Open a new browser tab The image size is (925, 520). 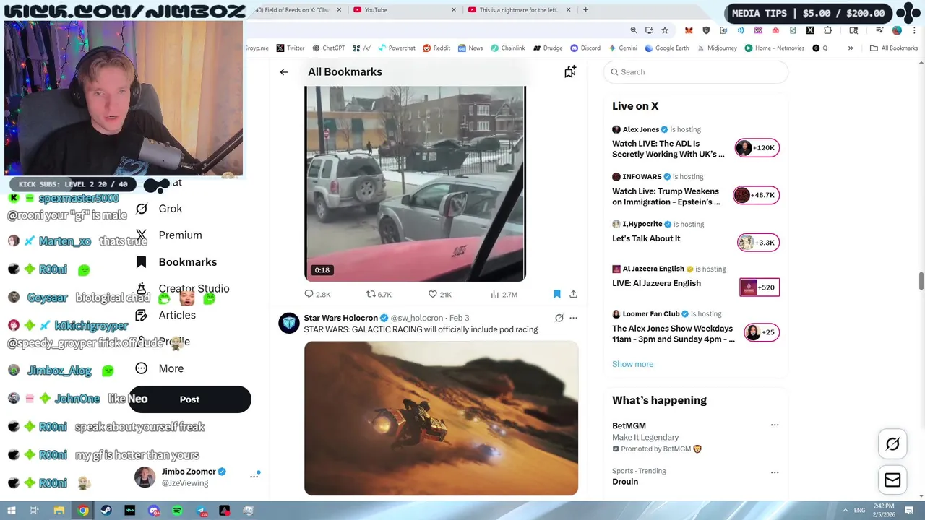(585, 10)
